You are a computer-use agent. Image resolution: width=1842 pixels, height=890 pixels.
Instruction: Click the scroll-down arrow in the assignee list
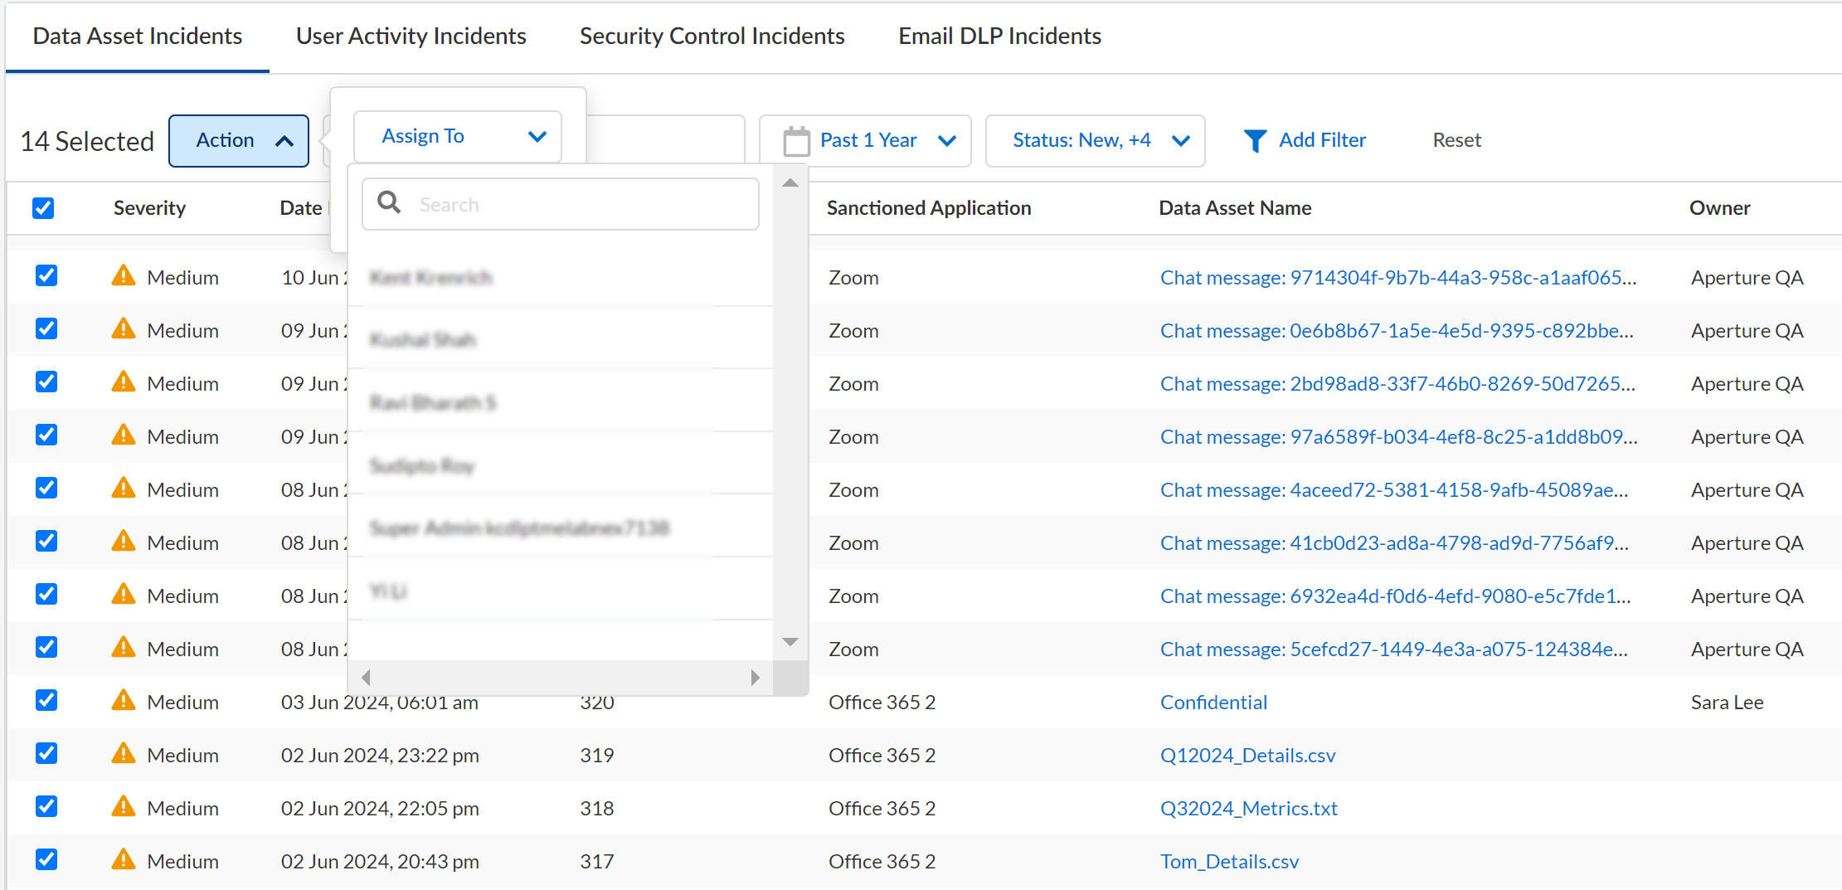790,642
